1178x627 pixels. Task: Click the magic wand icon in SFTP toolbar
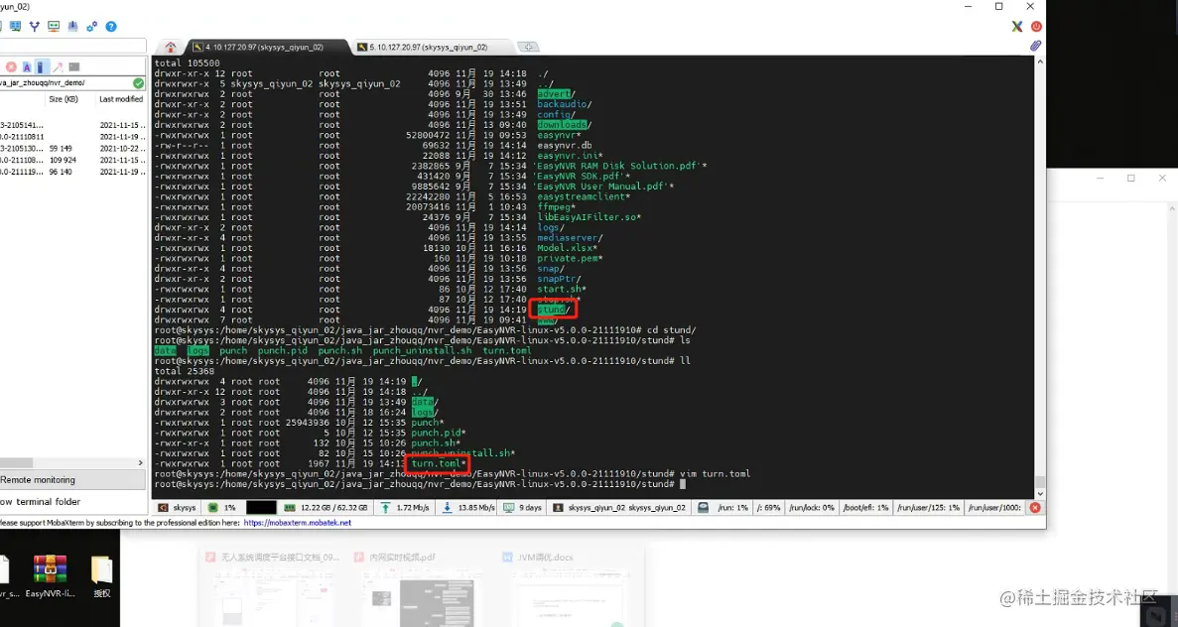[x=58, y=66]
